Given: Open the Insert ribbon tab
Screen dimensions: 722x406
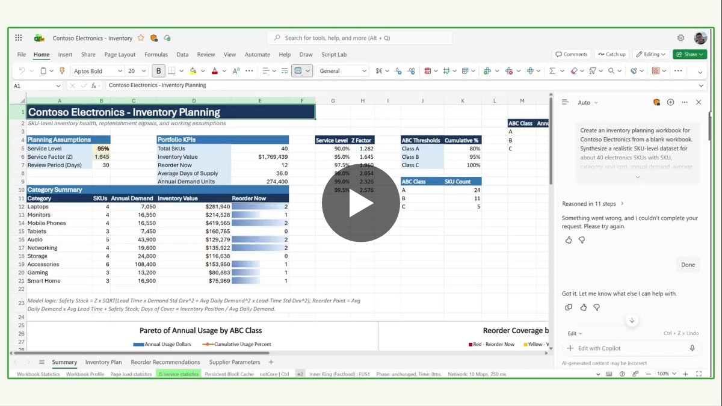Looking at the screenshot, I should 65,54.
